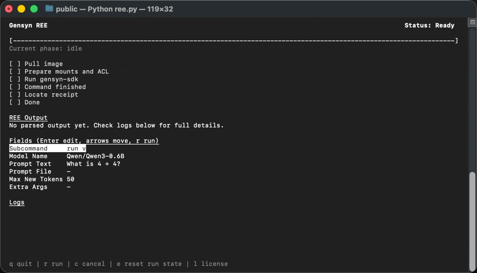Screen dimensions: 477x273
Task: Click the q quit shortcut in footer
Action: click(x=20, y=264)
